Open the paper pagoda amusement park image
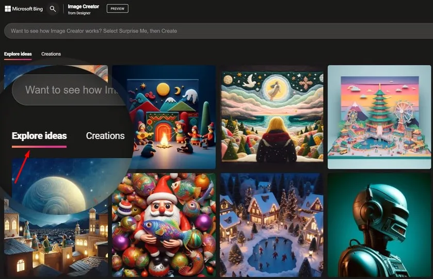 click(379, 117)
